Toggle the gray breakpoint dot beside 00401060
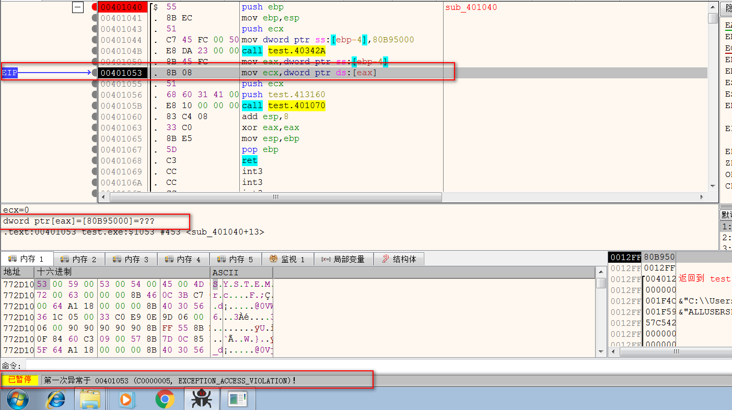Viewport: 732px width, 410px height. pos(93,116)
